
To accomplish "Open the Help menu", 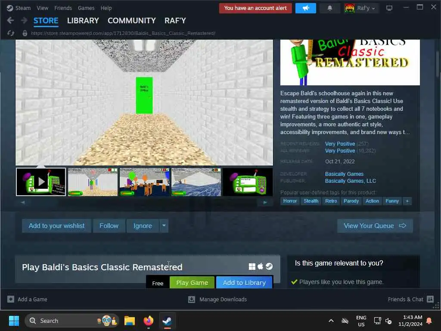I will click(106, 8).
